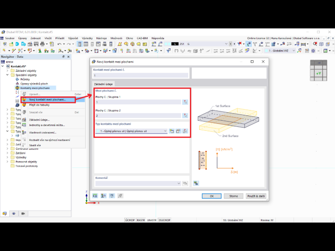Click the units icon in dialog footer
The image size is (335, 251).
95,196
